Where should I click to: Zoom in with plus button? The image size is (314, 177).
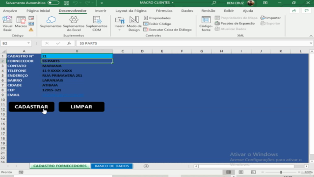click(299, 172)
